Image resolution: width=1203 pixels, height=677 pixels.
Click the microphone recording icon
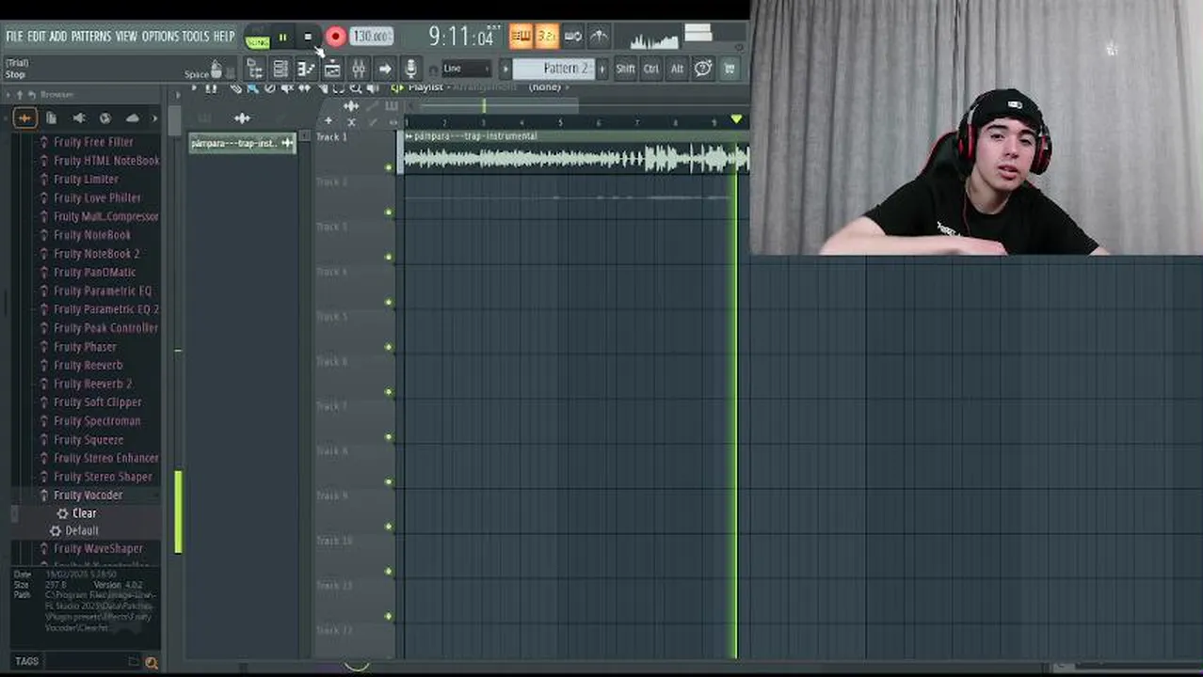pos(410,69)
